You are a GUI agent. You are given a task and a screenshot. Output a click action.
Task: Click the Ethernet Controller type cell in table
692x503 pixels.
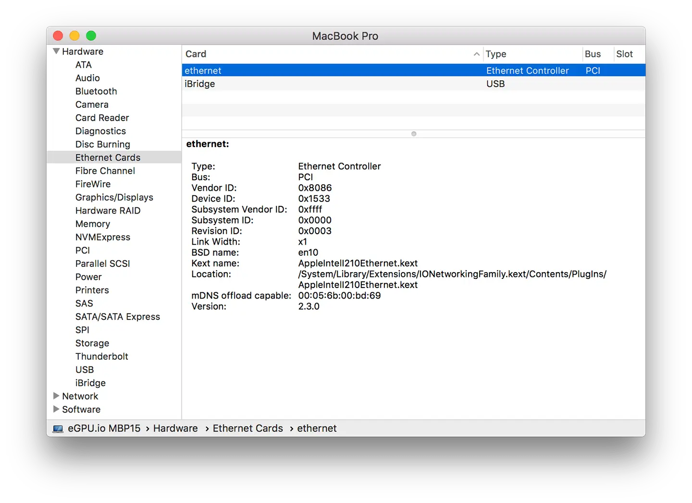(x=527, y=71)
